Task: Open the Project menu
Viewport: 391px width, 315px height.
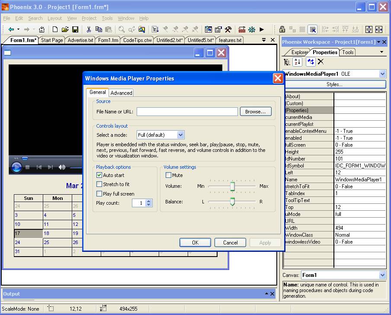Action: pyautogui.click(x=89, y=18)
